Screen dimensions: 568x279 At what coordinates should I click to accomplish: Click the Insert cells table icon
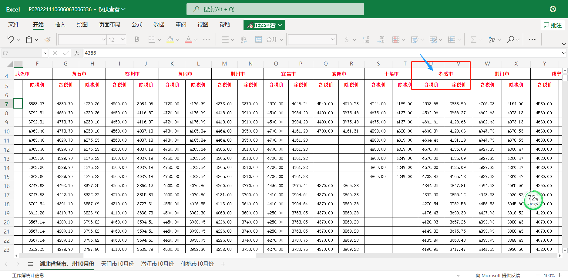coord(452,39)
